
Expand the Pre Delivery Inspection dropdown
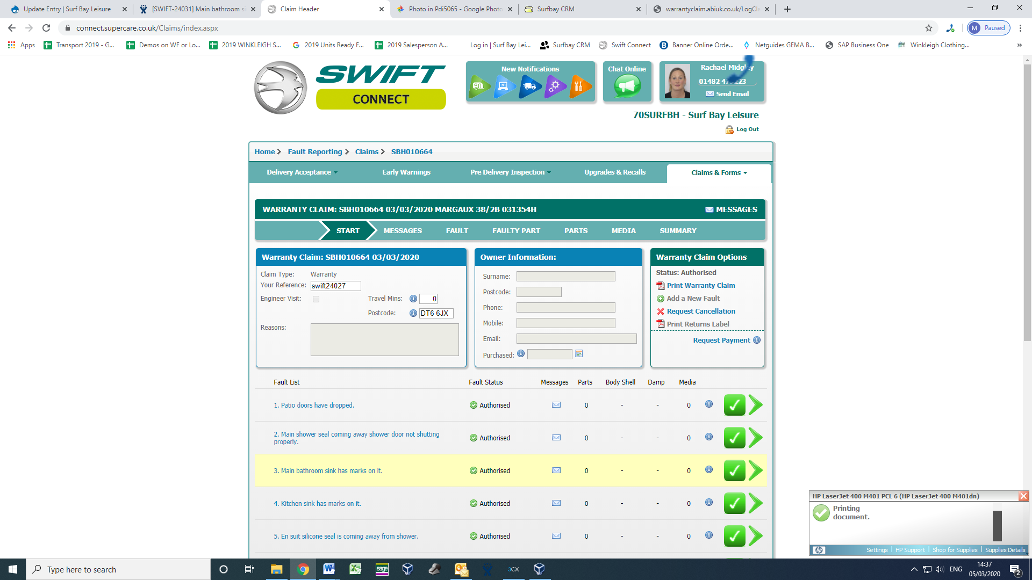(511, 172)
